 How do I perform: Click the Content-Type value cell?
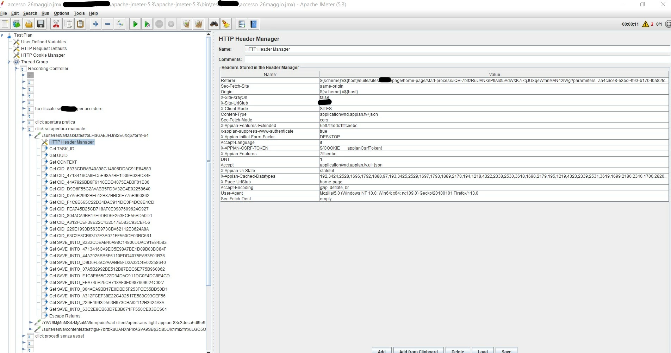(494, 114)
